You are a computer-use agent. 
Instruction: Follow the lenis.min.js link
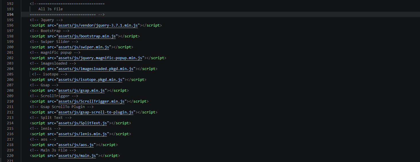pos(83,134)
